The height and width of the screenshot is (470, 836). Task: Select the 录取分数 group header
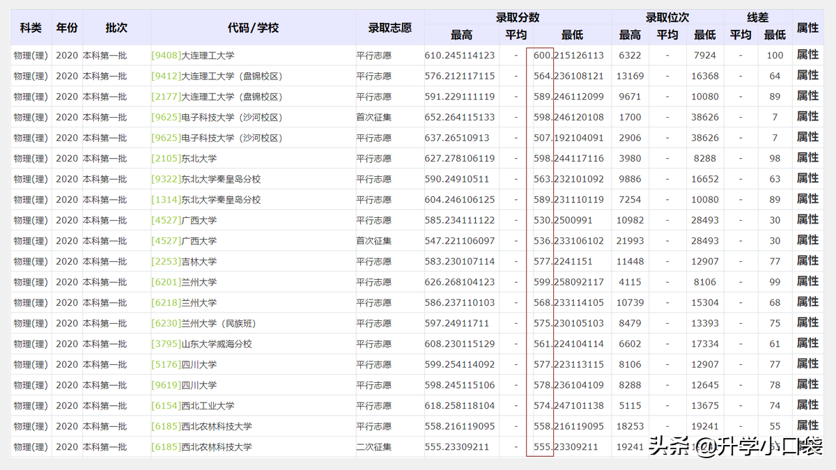518,17
